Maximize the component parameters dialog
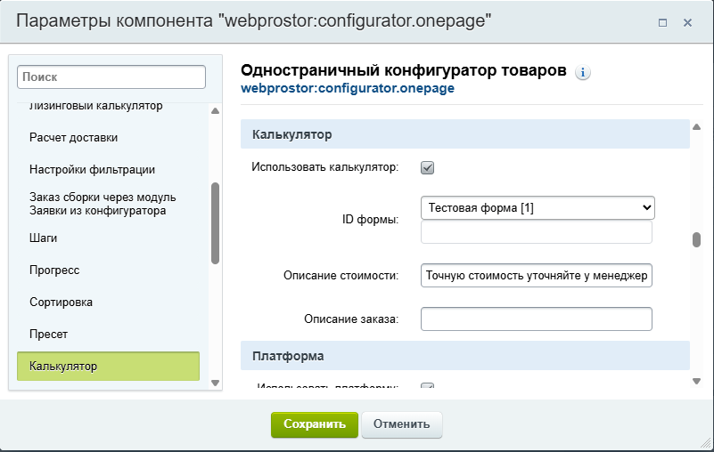714x452 pixels. coord(662,23)
